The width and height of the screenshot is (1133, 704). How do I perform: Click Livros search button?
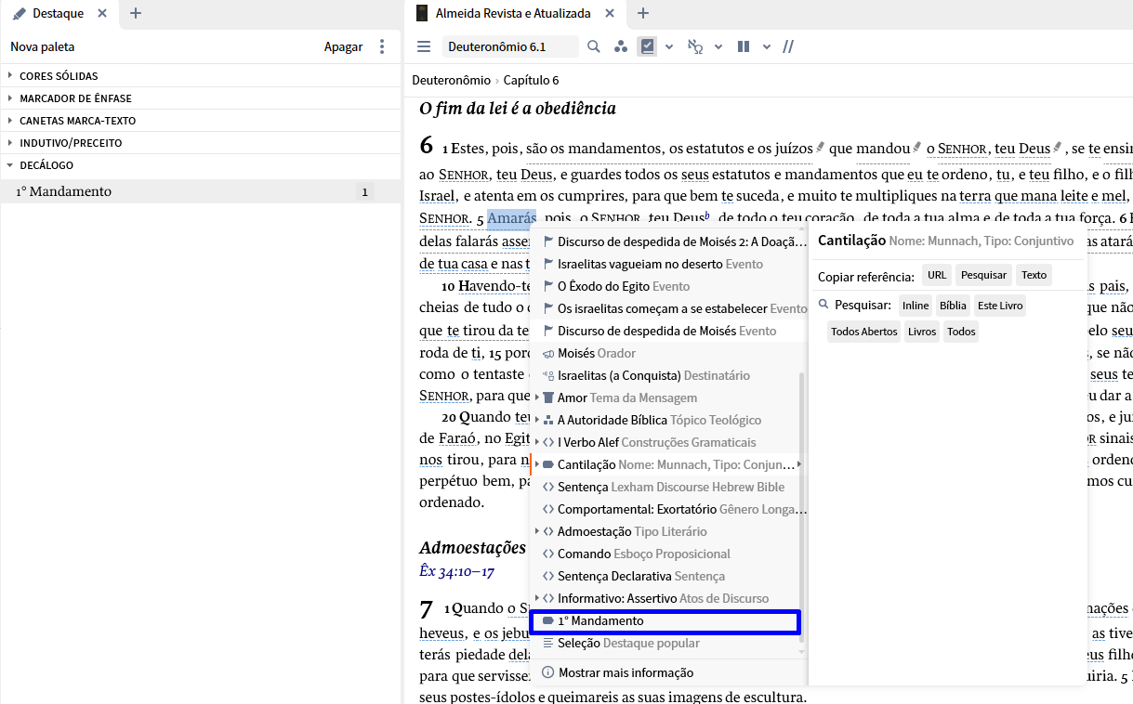[922, 332]
